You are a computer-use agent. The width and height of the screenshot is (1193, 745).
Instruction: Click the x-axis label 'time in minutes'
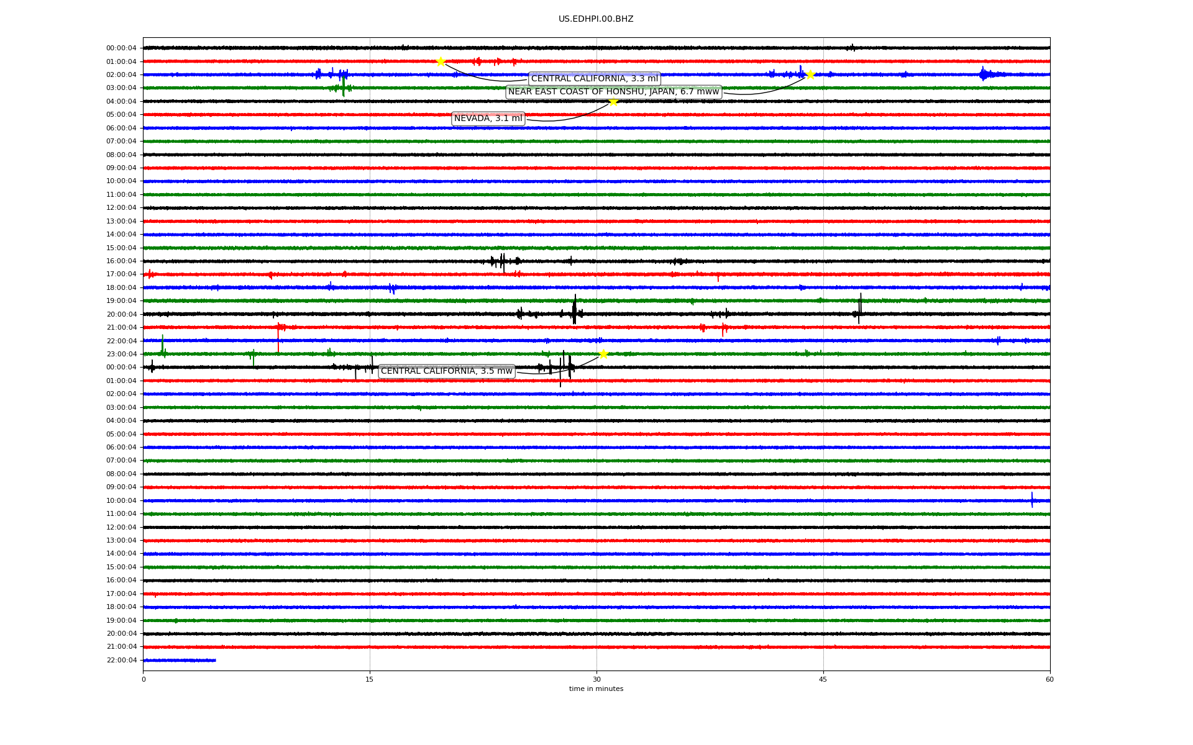[595, 689]
